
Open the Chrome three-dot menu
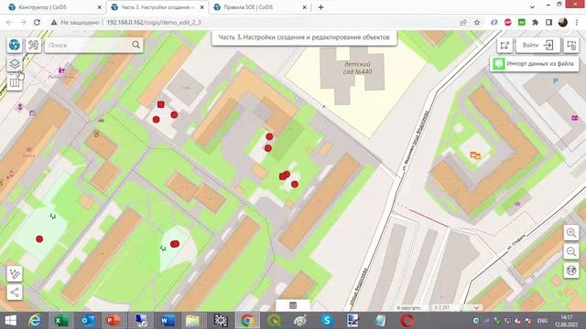click(x=577, y=22)
